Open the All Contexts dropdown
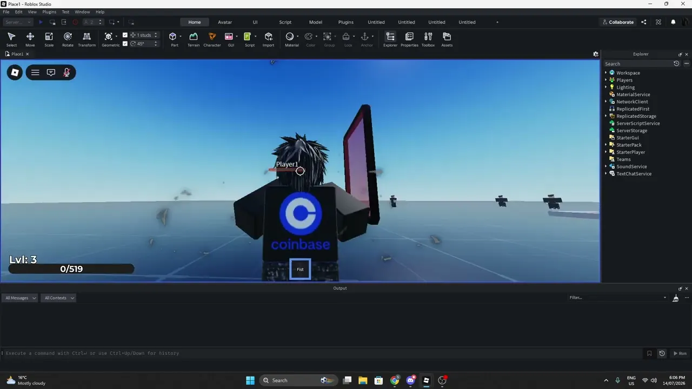Screen dimensions: 692x389 (59, 298)
